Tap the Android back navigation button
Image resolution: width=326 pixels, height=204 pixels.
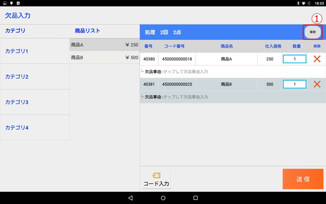tap(130, 198)
